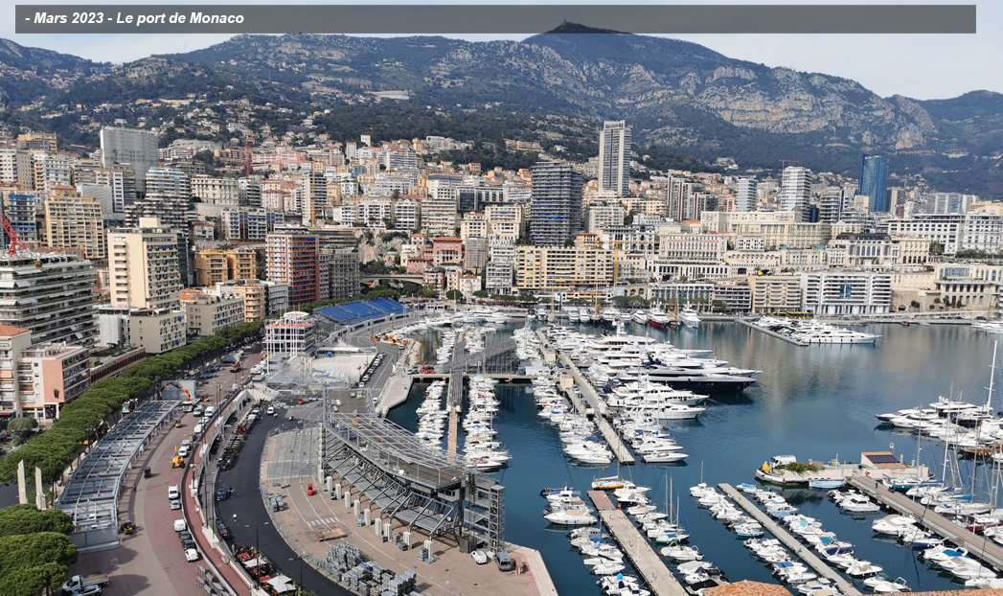Click the blue glass tower at far right
This screenshot has height=596, width=1003.
(873, 183)
